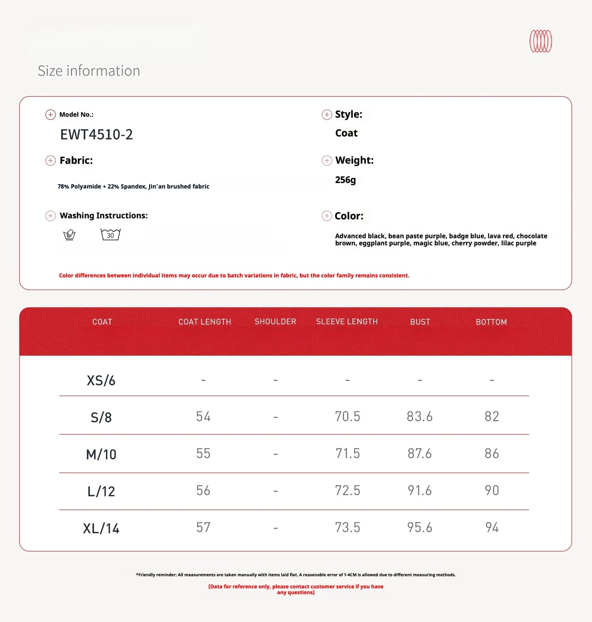Choose the M/10 size row label

[x=101, y=455]
